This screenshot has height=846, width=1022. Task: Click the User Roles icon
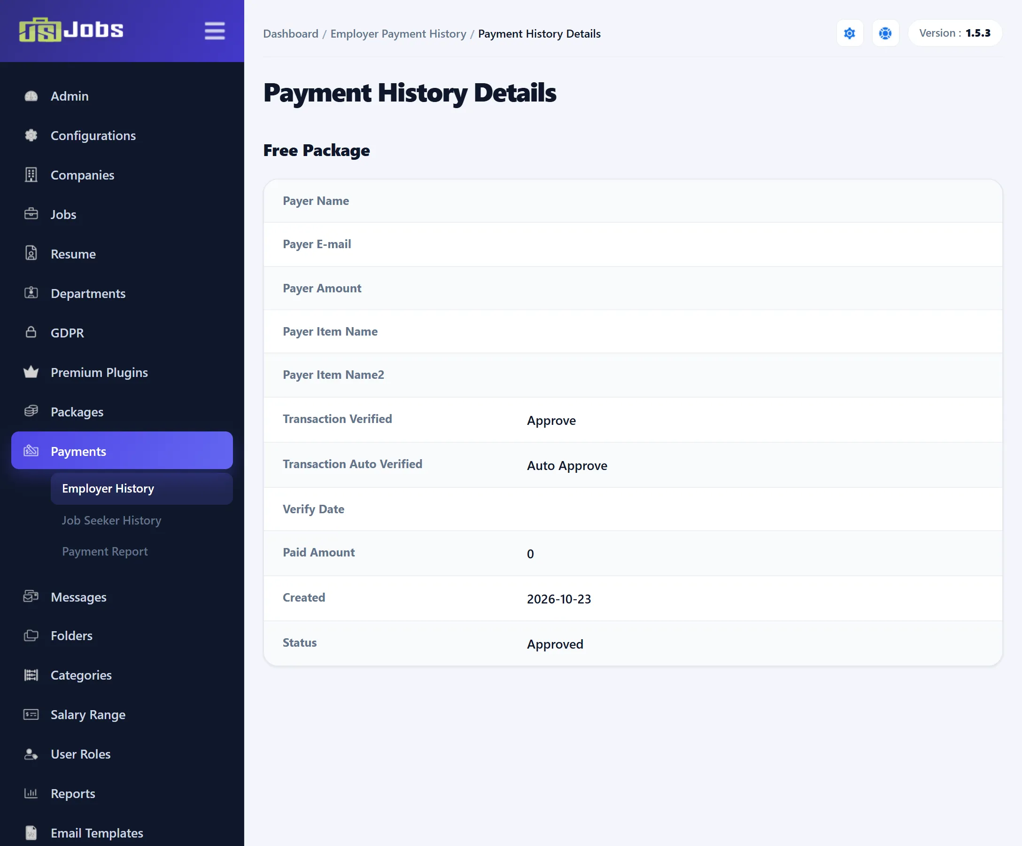(x=31, y=754)
